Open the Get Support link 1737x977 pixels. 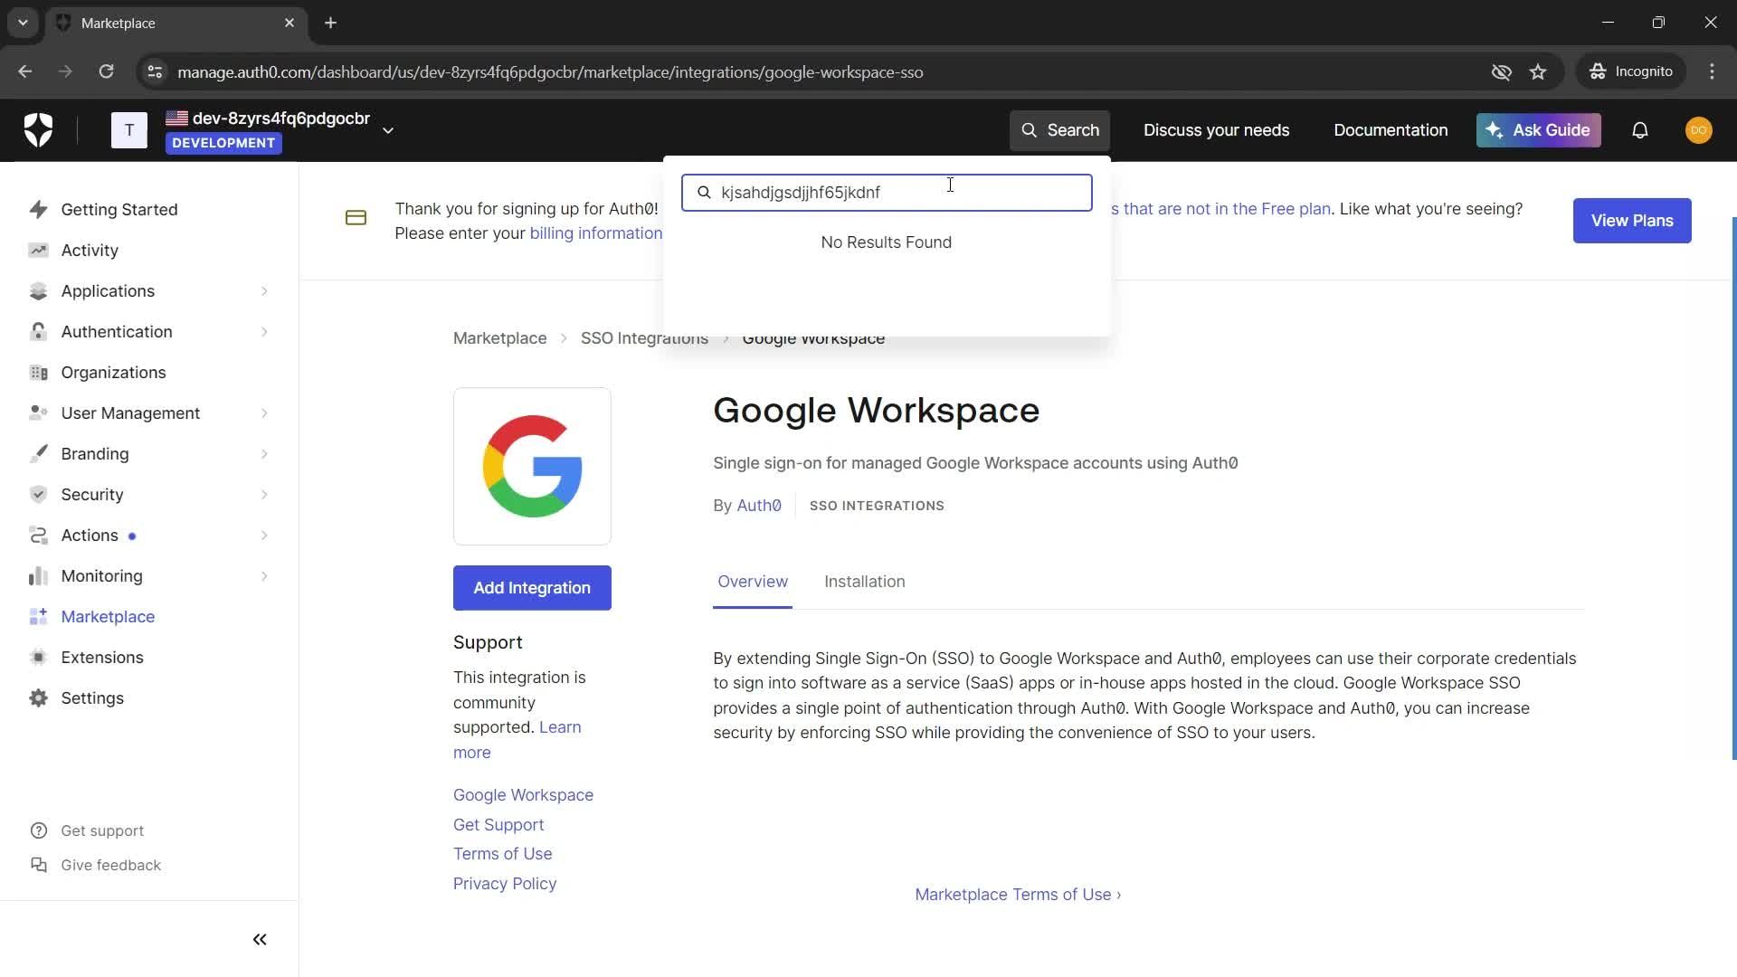[x=498, y=825]
